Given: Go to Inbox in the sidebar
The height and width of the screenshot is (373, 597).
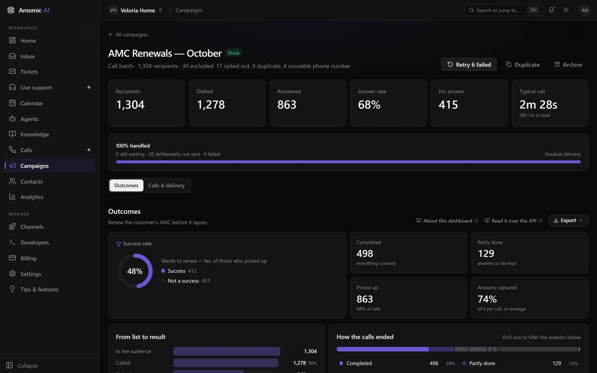Looking at the screenshot, I should (50, 56).
